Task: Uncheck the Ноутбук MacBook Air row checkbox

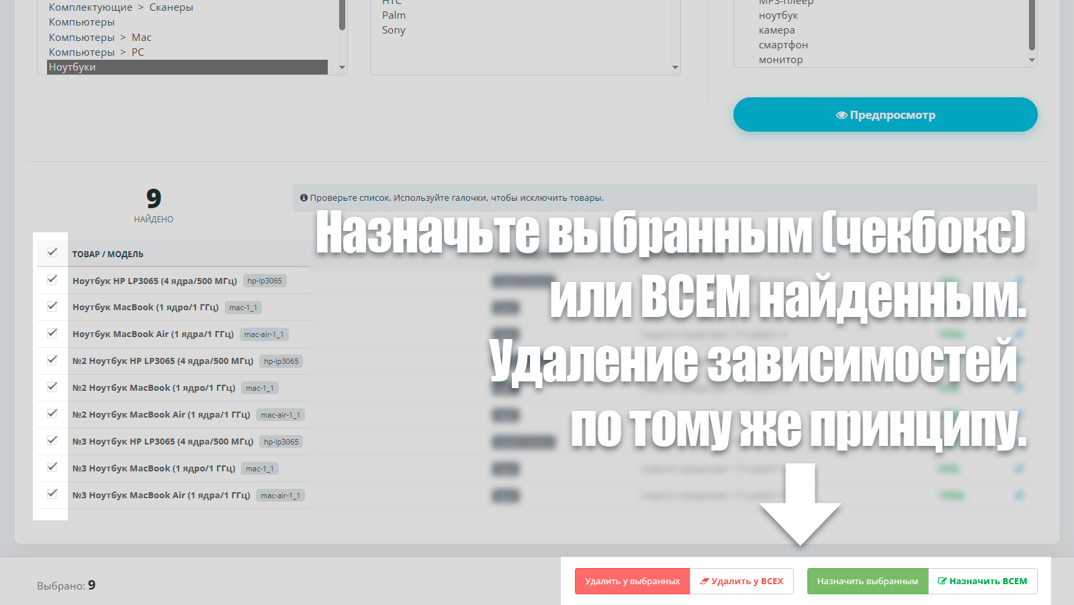Action: coord(52,333)
